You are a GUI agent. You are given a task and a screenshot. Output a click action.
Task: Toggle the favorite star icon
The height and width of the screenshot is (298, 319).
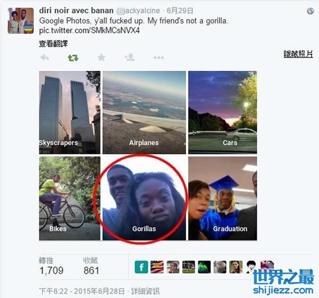102,57
